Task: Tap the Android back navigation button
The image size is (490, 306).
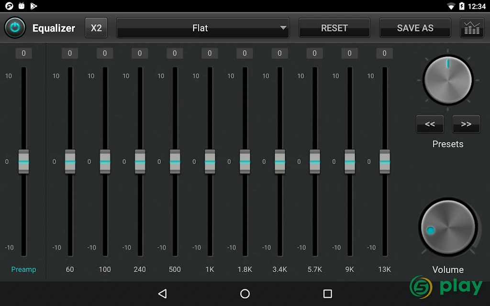Action: coord(163,294)
